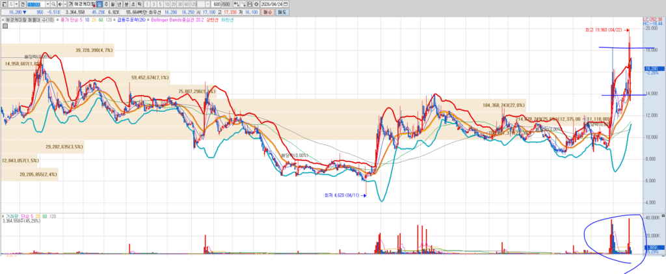Open the stock code history dropdown
666x274 pixels.
tap(48, 5)
